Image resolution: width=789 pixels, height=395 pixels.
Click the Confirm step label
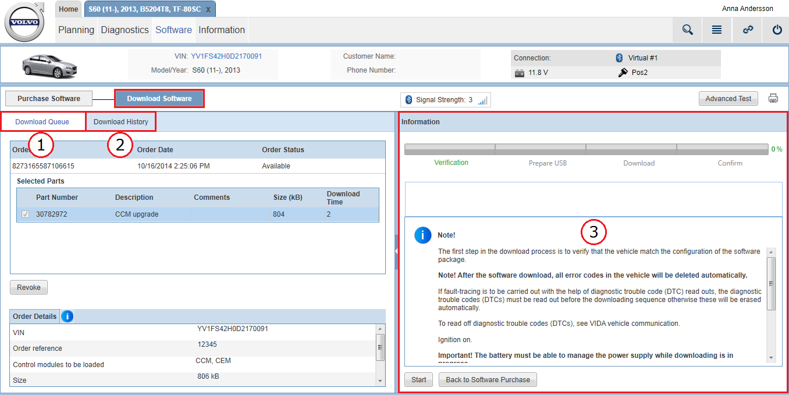point(730,163)
